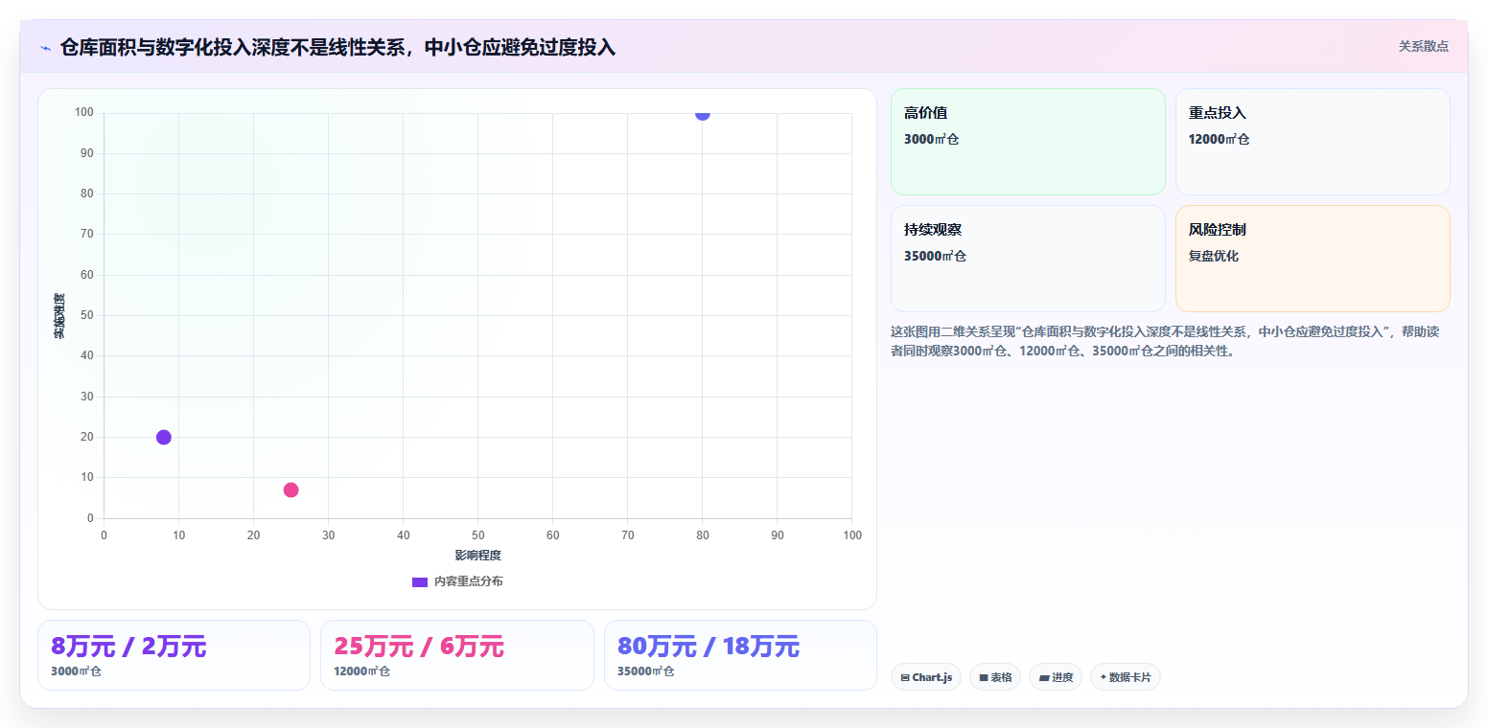Click the 实施难度 y-axis title
This screenshot has height=728, width=1488.
(59, 316)
